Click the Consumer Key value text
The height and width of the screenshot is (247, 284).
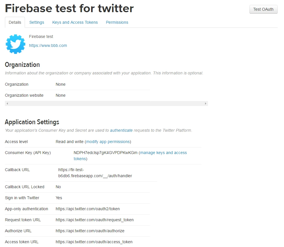point(105,153)
